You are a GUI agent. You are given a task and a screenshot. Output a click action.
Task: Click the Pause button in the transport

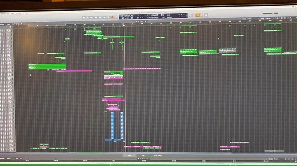(x=108, y=17)
